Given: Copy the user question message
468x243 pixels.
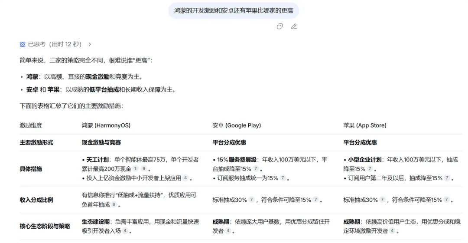Looking at the screenshot, I should pos(279,26).
